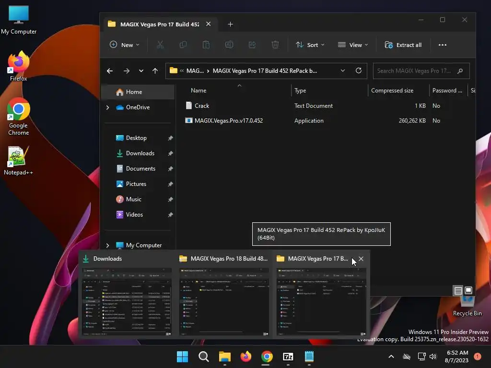
Task: Click the Rename icon in toolbar
Action: tap(229, 45)
